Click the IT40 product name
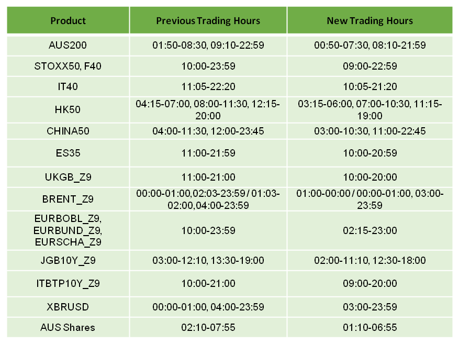Screen dimensions: 459x344 click(68, 87)
